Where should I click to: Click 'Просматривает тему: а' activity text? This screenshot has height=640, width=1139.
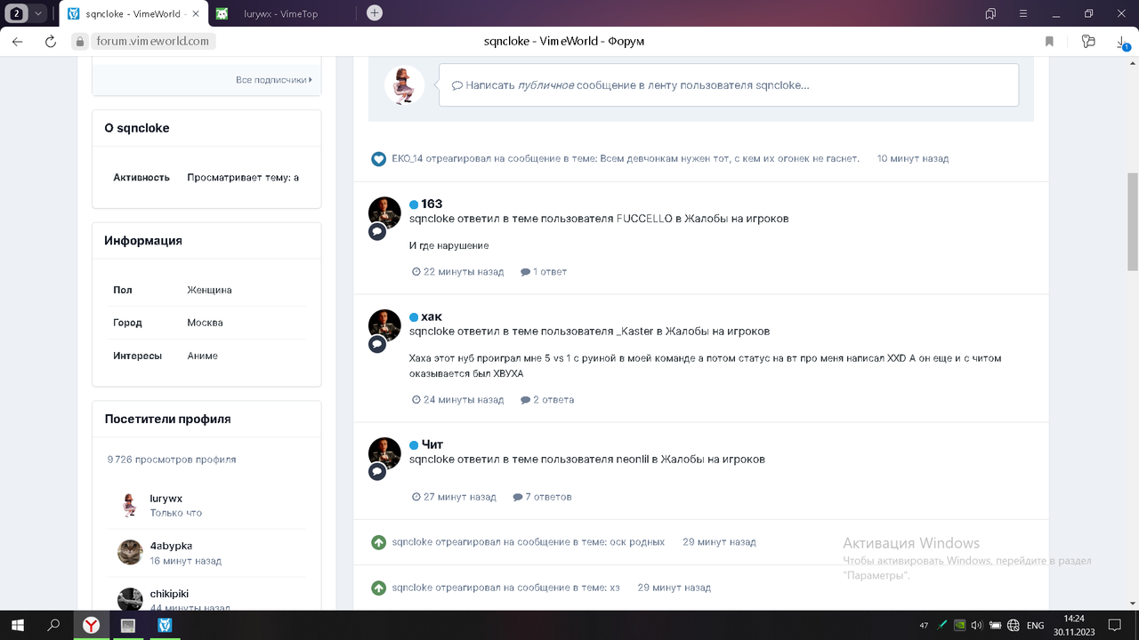(243, 178)
